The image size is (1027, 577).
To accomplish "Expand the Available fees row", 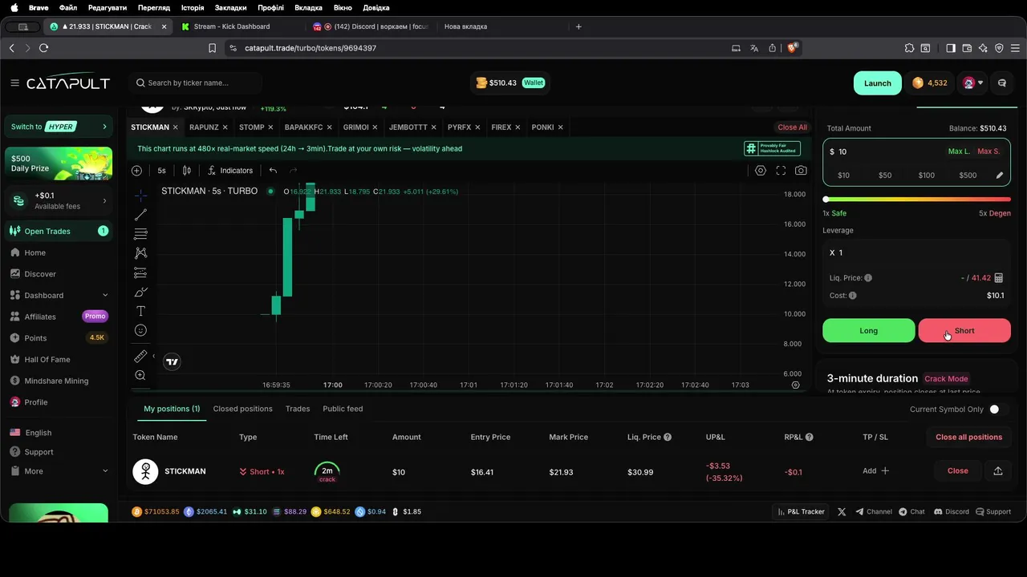I will pos(59,200).
